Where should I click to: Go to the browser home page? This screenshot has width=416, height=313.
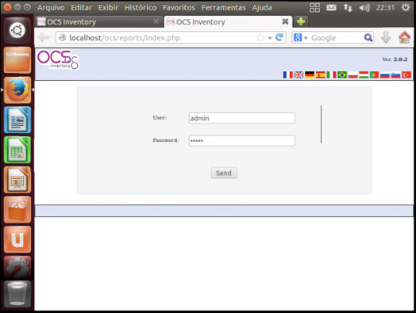pyautogui.click(x=404, y=37)
